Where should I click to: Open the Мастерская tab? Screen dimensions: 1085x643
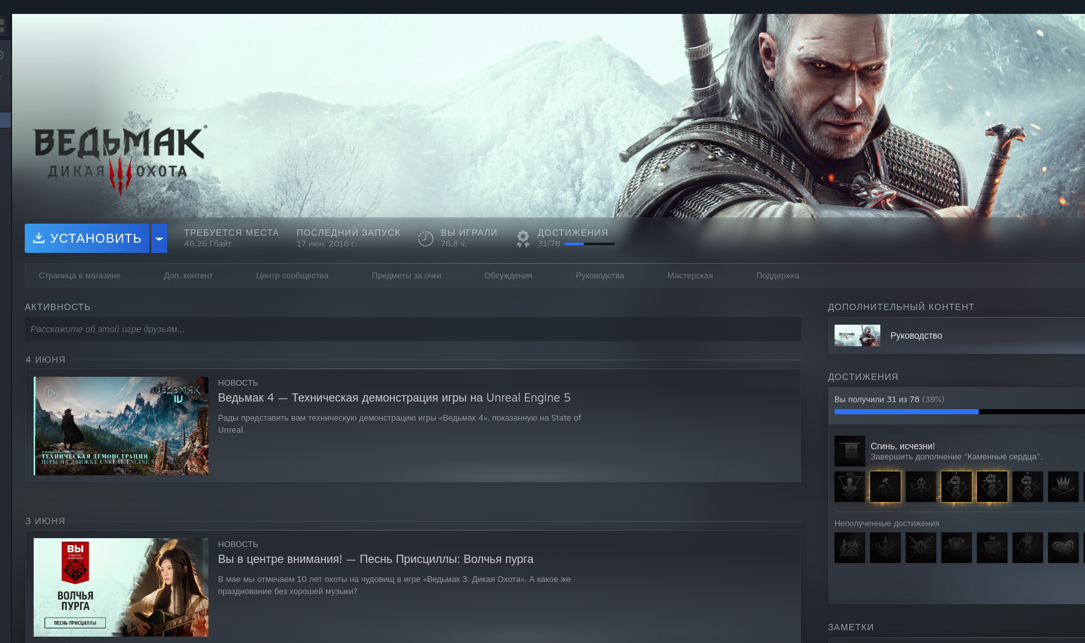click(690, 276)
